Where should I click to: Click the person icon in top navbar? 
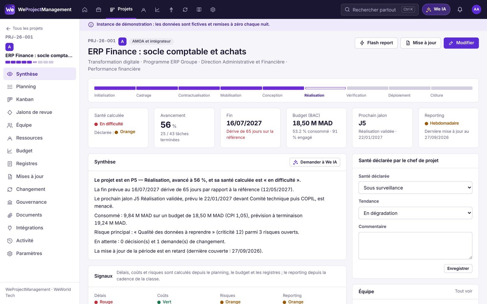point(143,9)
